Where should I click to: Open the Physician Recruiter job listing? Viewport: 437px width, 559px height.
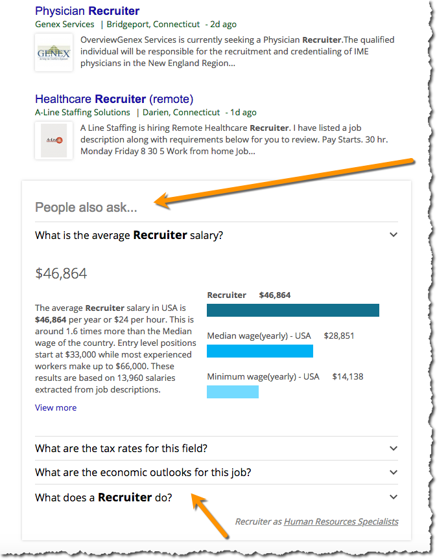[87, 11]
